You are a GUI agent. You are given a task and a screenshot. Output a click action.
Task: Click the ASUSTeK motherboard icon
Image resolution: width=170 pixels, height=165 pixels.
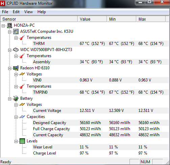point(16,31)
